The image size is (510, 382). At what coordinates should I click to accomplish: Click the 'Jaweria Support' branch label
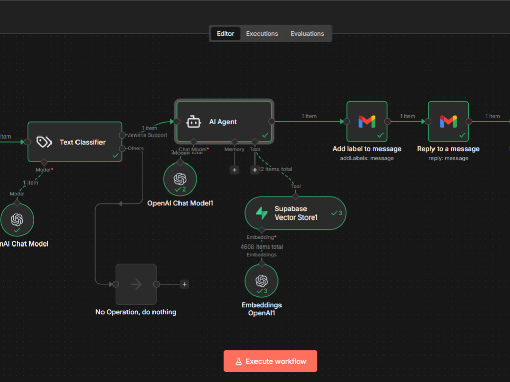(147, 135)
